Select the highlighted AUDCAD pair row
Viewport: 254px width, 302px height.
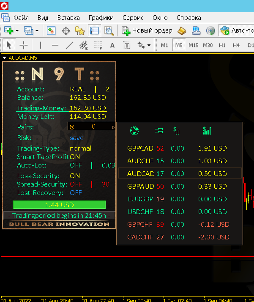point(180,173)
